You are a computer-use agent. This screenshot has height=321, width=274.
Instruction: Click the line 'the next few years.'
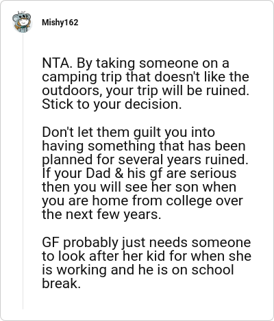[x=101, y=214]
